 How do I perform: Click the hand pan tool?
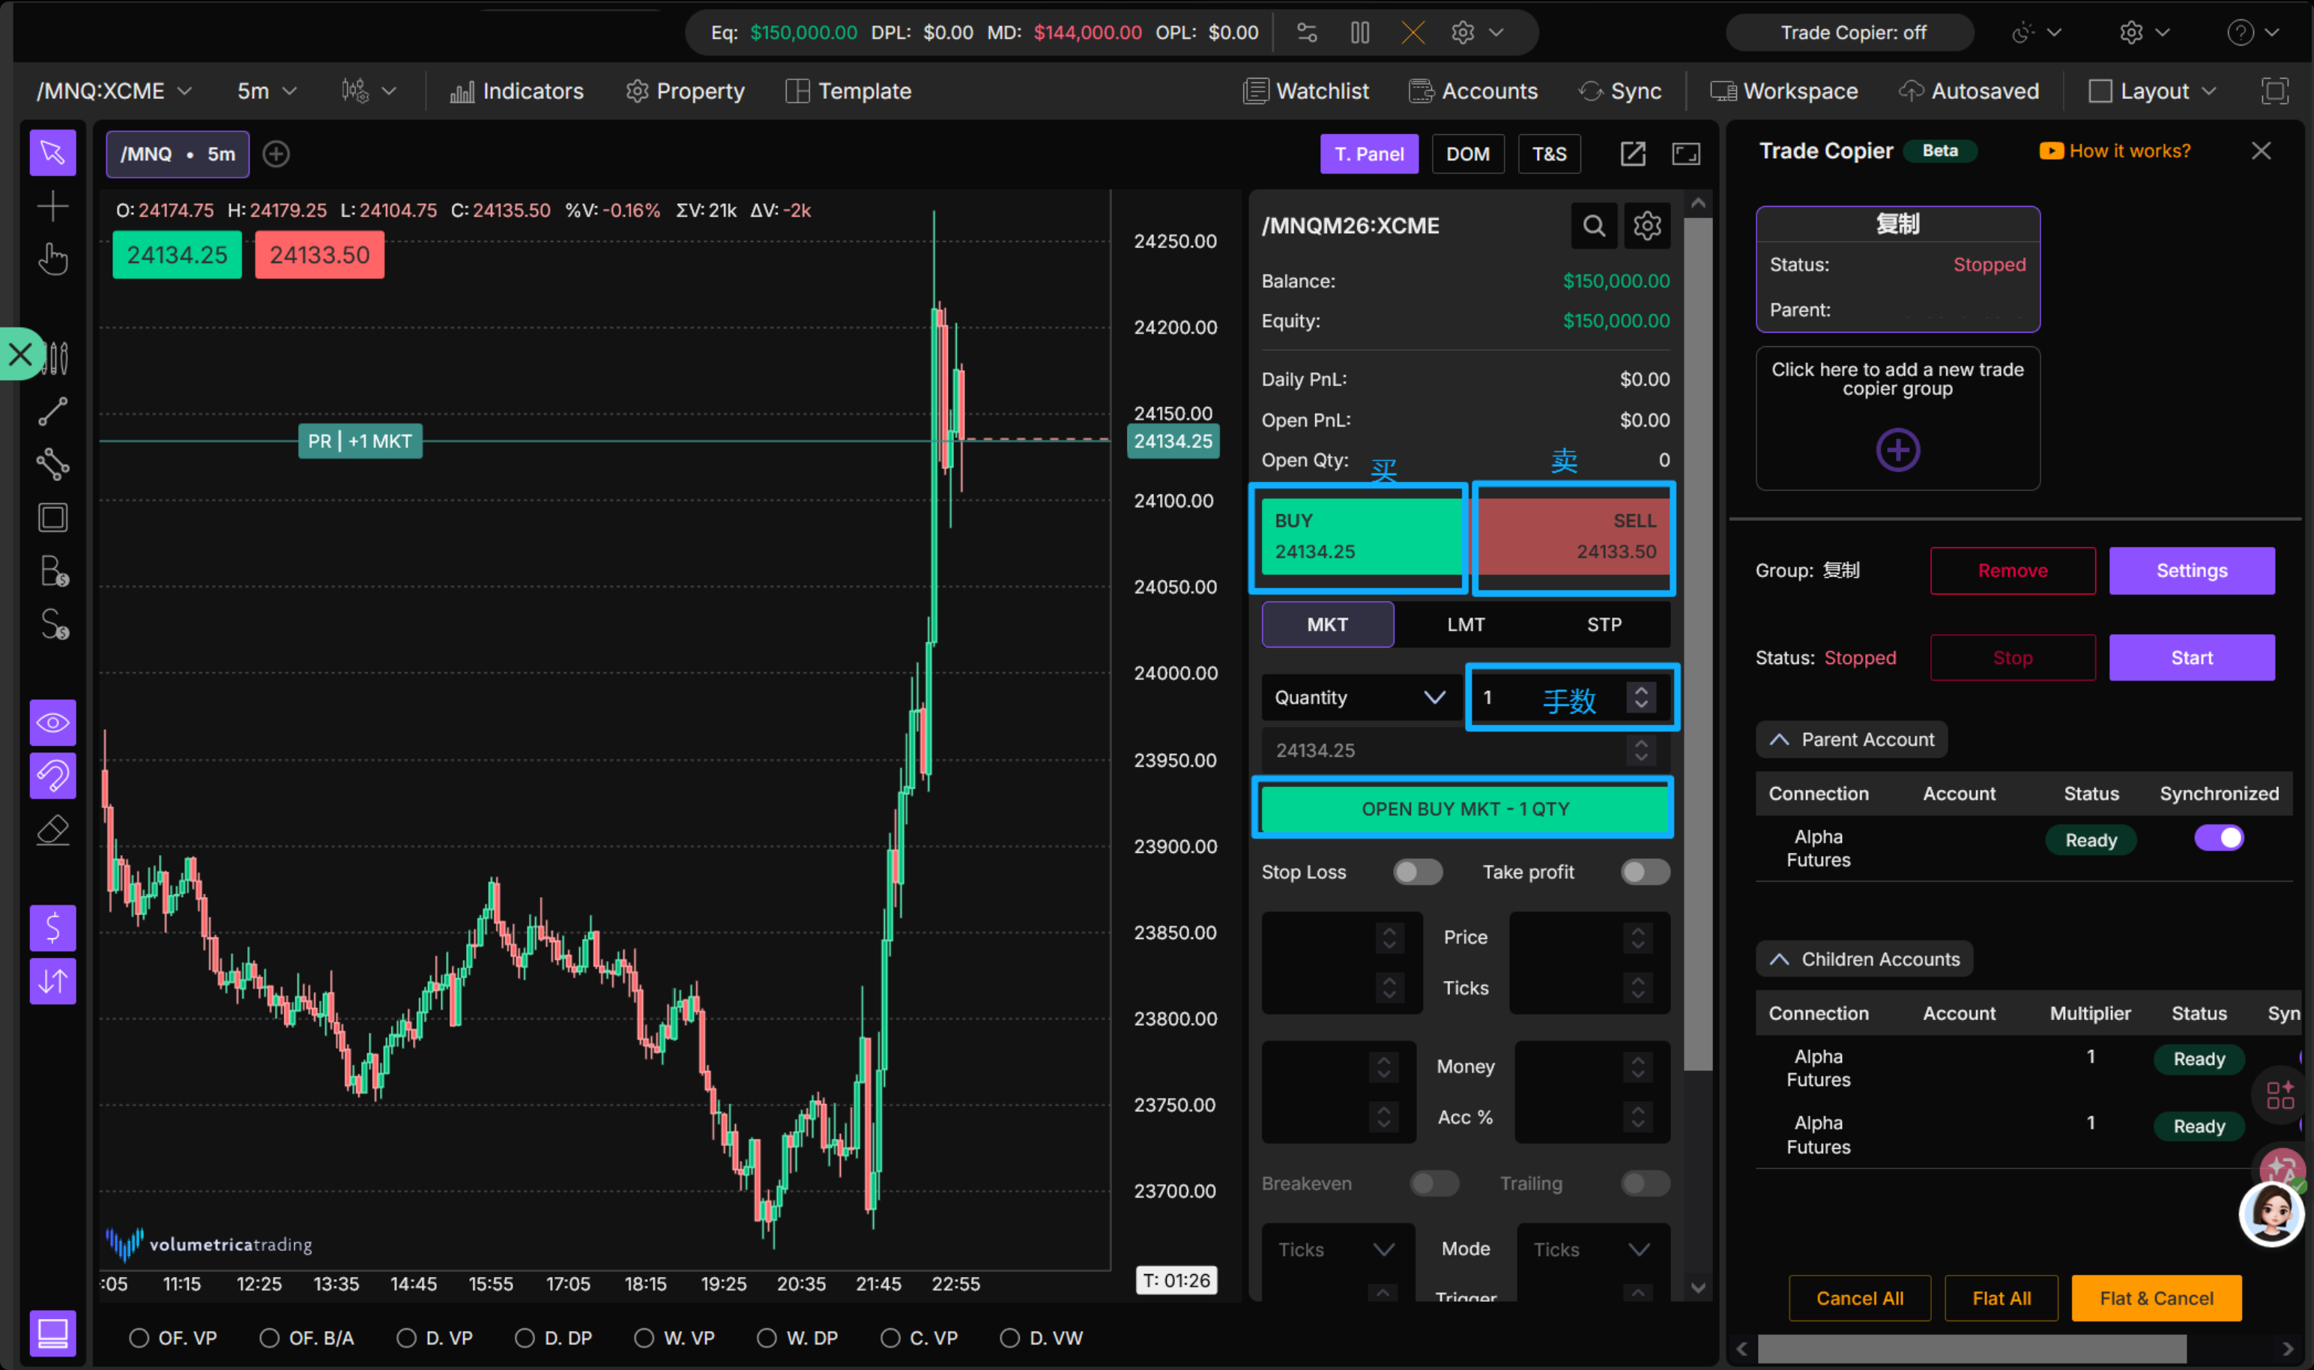[52, 259]
